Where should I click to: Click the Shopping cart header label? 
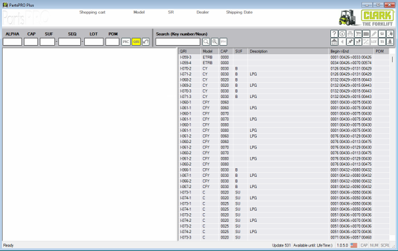coord(92,12)
